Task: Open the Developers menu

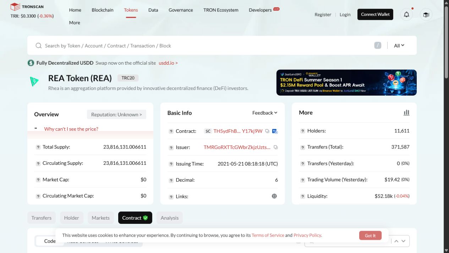Action: (260, 10)
